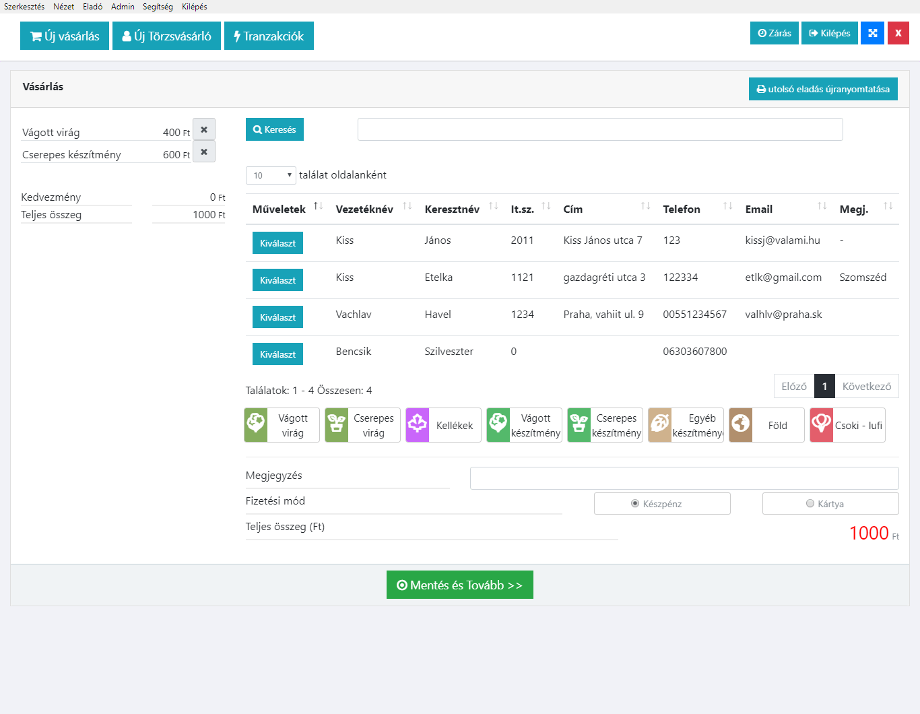Viewport: 920px width, 714px height.
Task: Click the customer search text field
Action: pos(599,129)
